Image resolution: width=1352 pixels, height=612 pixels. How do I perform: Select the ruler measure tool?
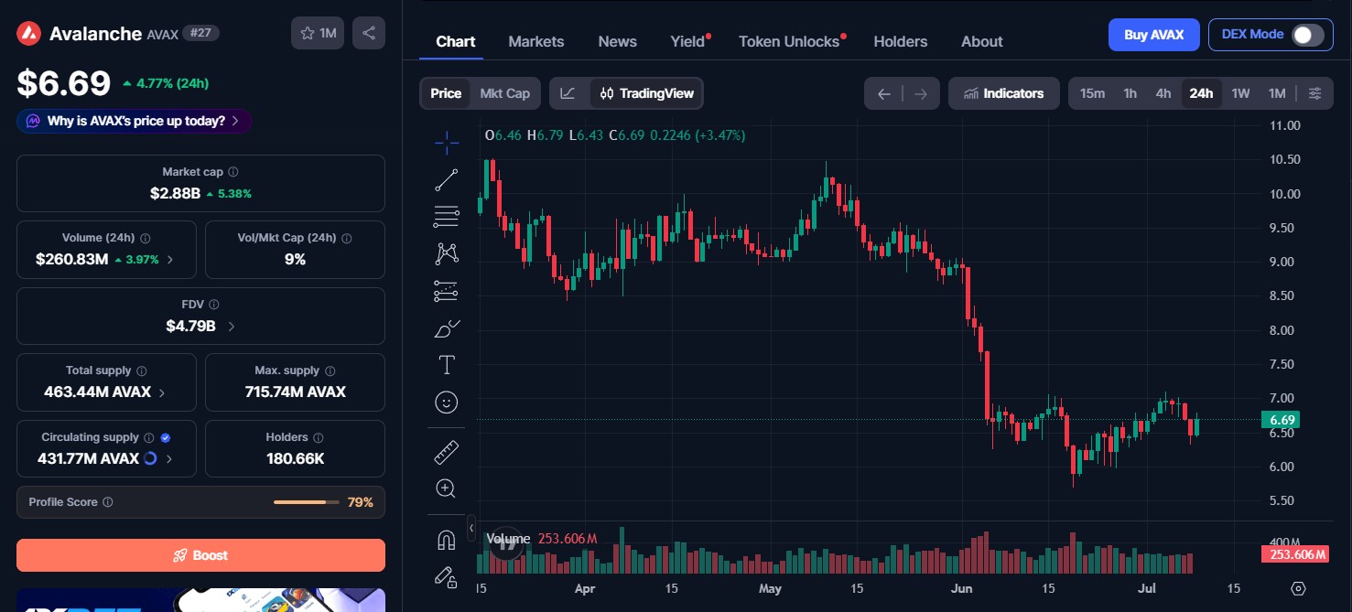click(447, 452)
